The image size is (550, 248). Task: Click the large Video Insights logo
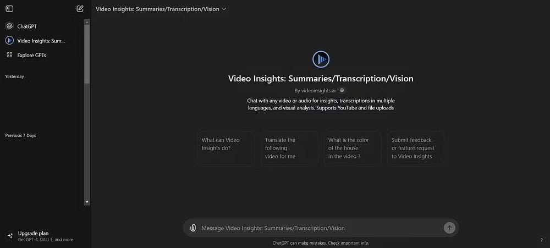tap(321, 59)
